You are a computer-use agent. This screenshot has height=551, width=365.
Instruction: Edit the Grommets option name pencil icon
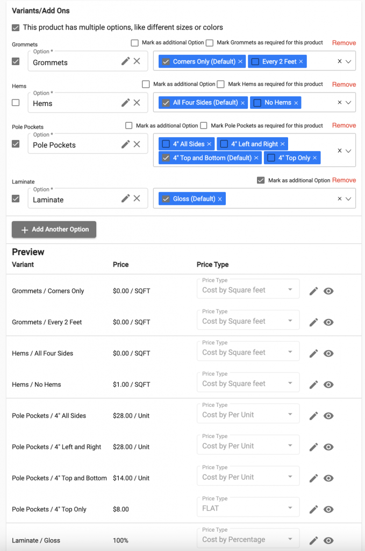pos(125,61)
